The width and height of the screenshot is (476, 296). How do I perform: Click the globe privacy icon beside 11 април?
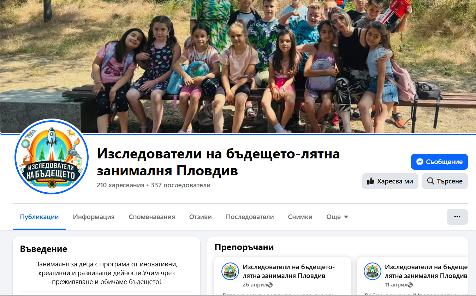[x=410, y=285]
